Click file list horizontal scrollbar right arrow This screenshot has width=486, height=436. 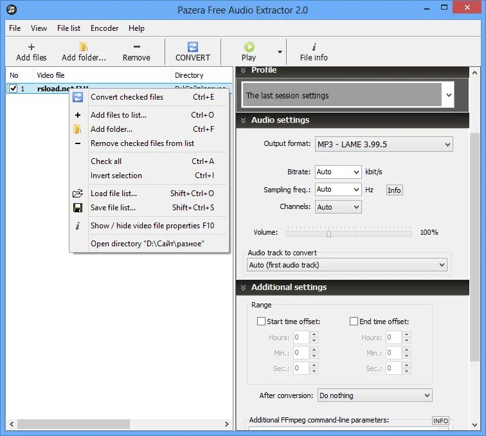226,424
